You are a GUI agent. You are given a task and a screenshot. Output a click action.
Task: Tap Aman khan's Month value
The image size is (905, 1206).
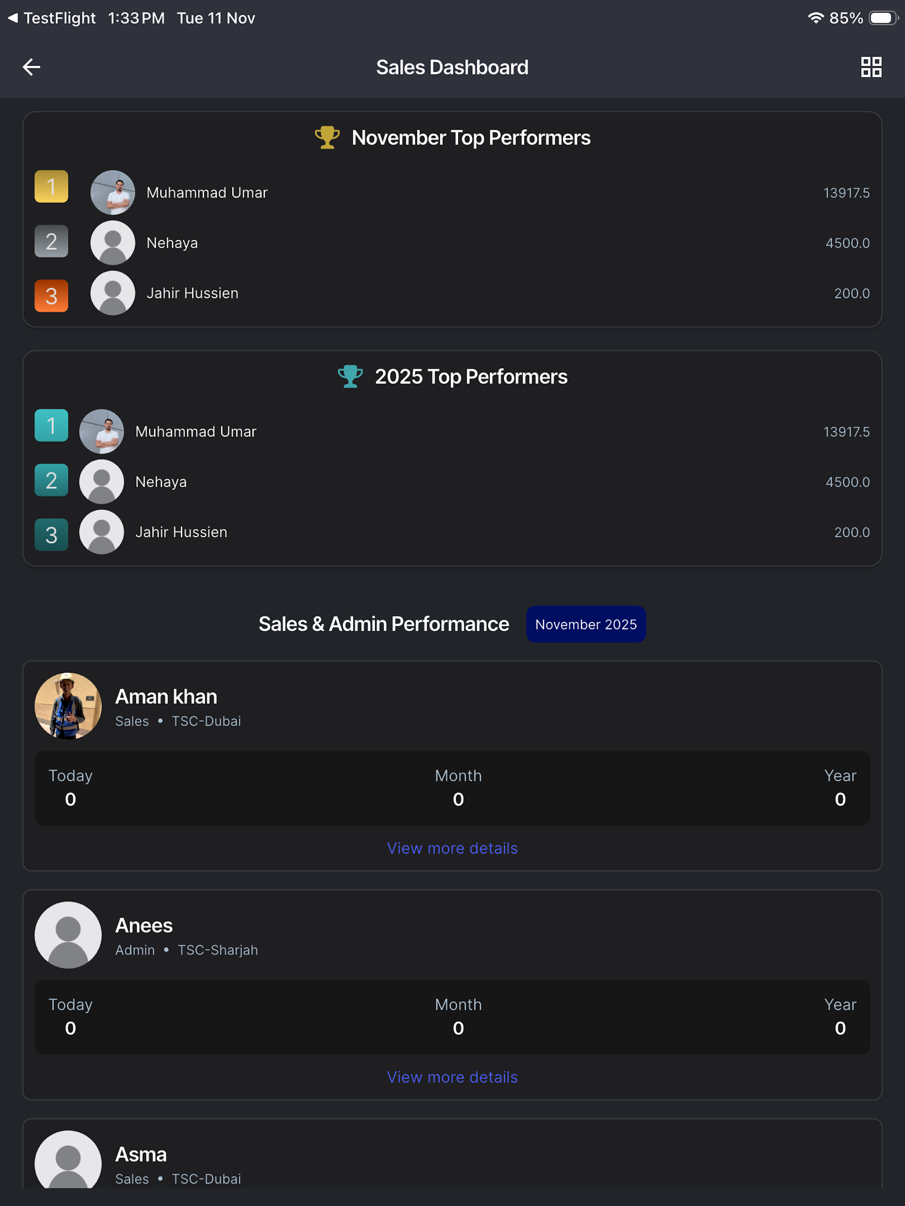(458, 799)
